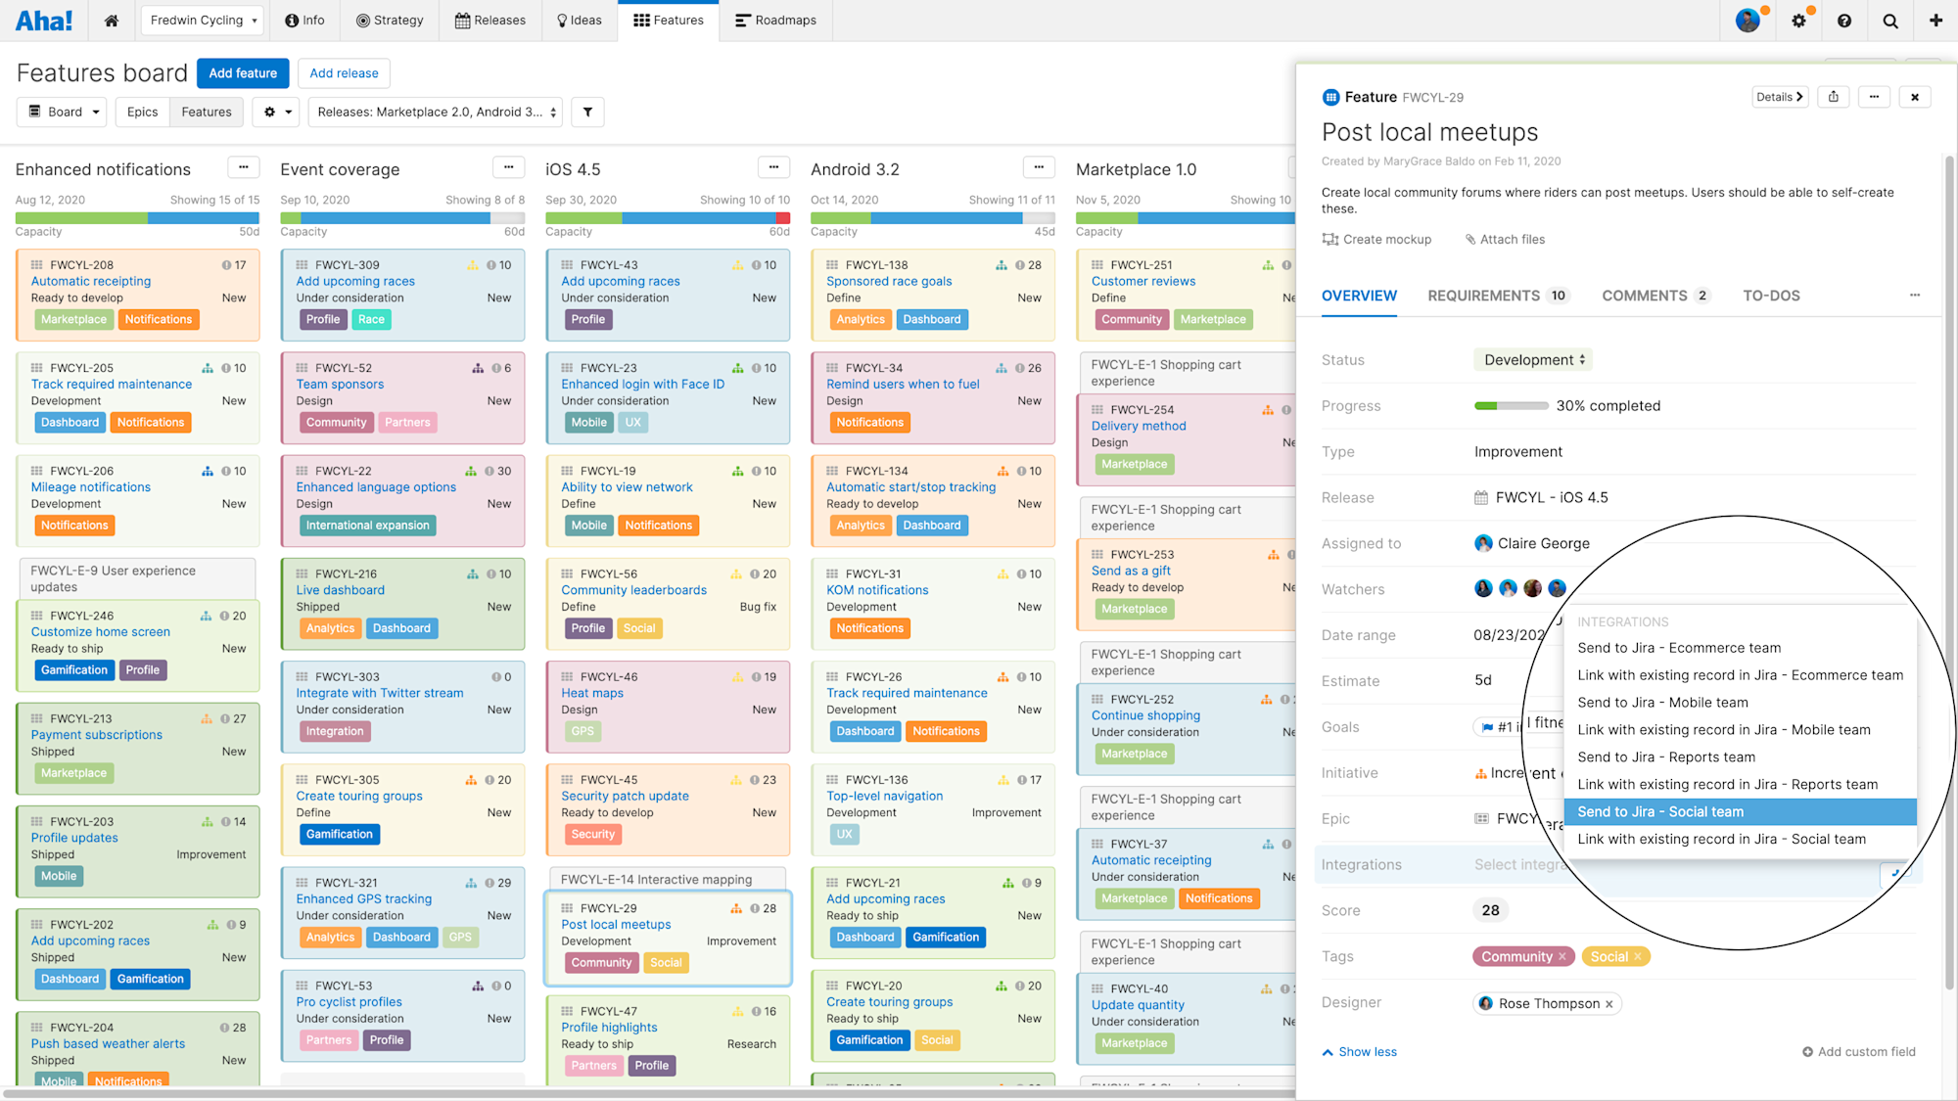Open the Development status dropdown

point(1532,359)
